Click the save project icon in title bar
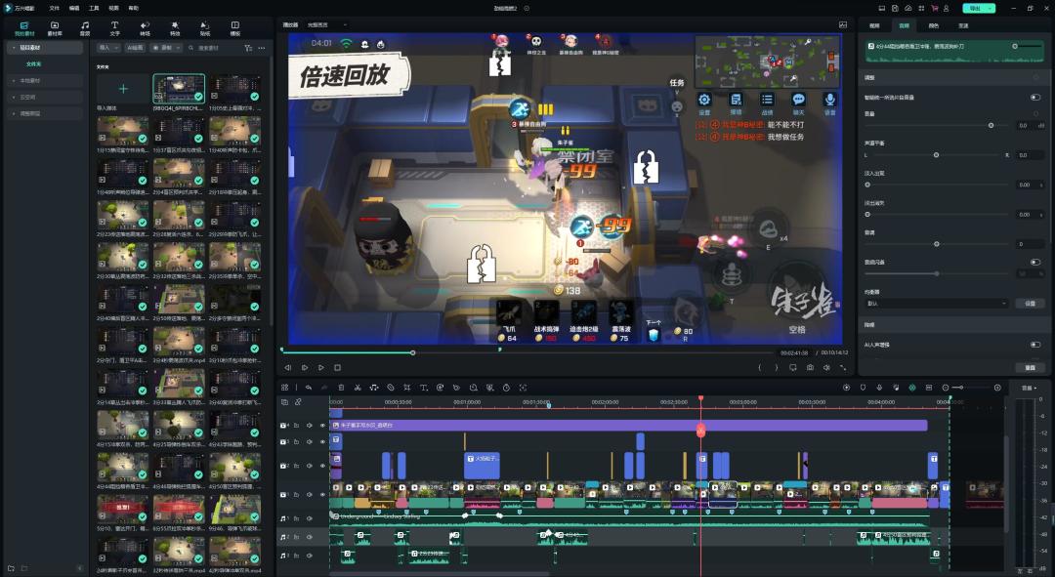 point(895,8)
